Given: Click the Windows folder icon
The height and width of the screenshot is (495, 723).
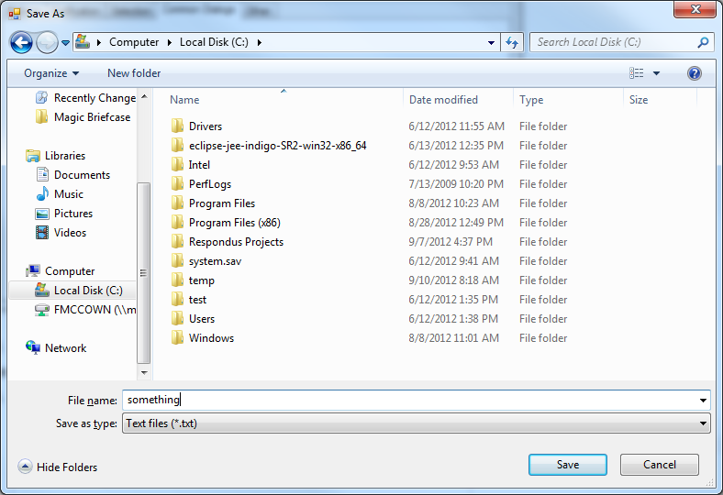Looking at the screenshot, I should pyautogui.click(x=177, y=338).
